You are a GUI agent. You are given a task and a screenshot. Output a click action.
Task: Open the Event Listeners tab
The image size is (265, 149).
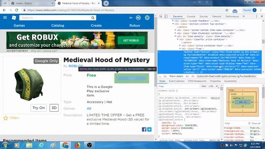pos(177,81)
